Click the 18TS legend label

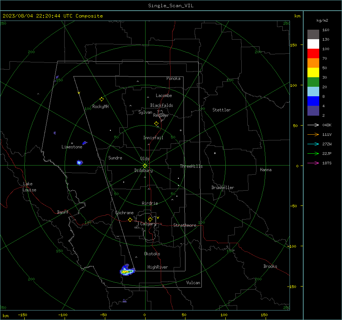point(327,163)
